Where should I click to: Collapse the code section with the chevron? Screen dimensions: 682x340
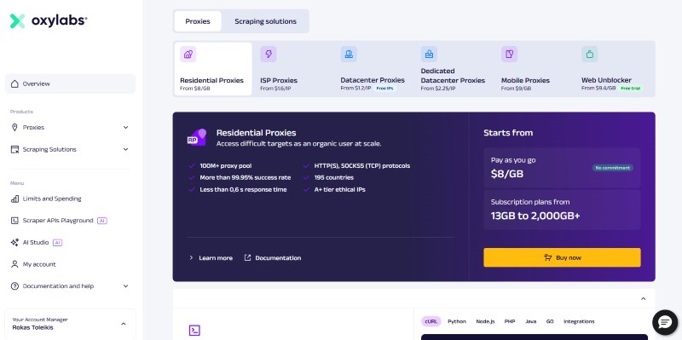[x=644, y=299]
